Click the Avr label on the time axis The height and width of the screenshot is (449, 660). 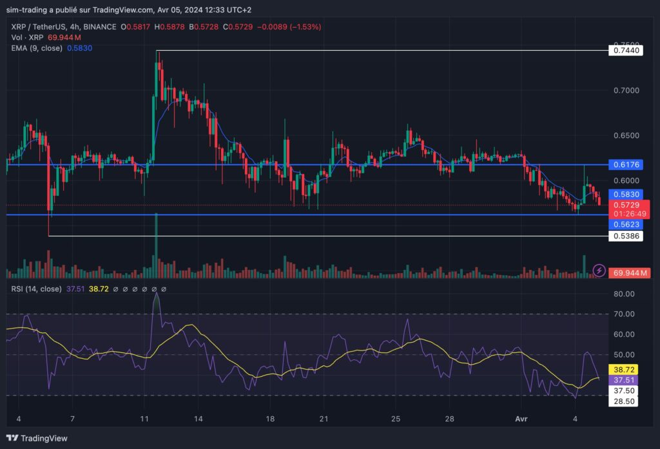click(x=521, y=419)
